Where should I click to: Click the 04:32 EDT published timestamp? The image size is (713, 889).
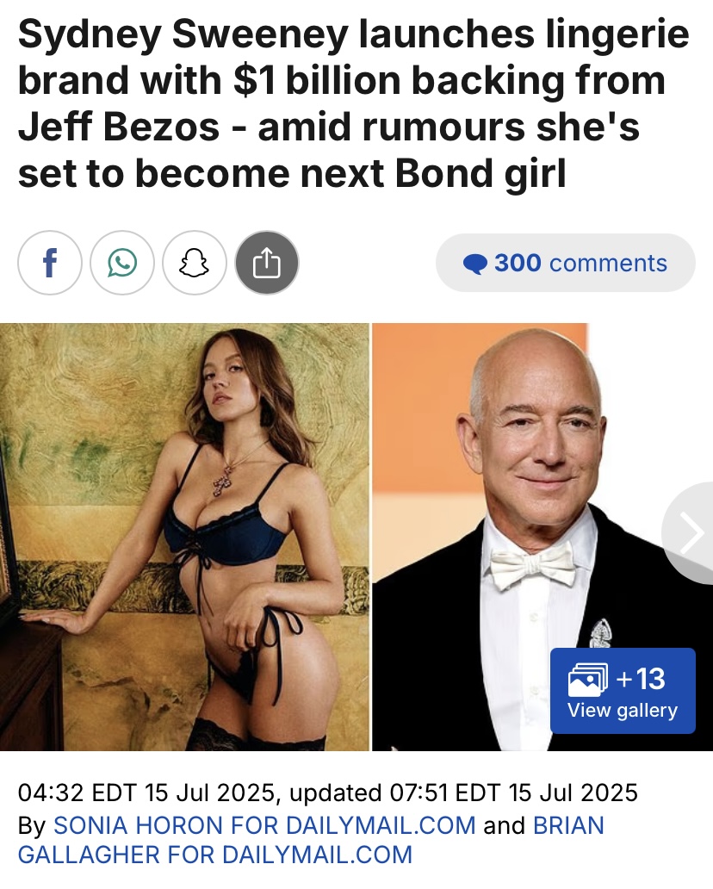click(x=148, y=793)
